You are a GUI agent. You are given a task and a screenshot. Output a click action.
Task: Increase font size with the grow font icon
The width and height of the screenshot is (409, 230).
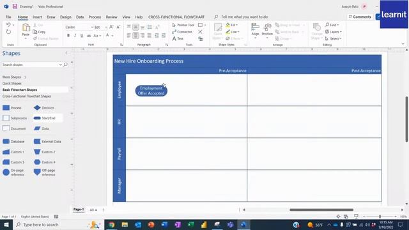coord(111,27)
